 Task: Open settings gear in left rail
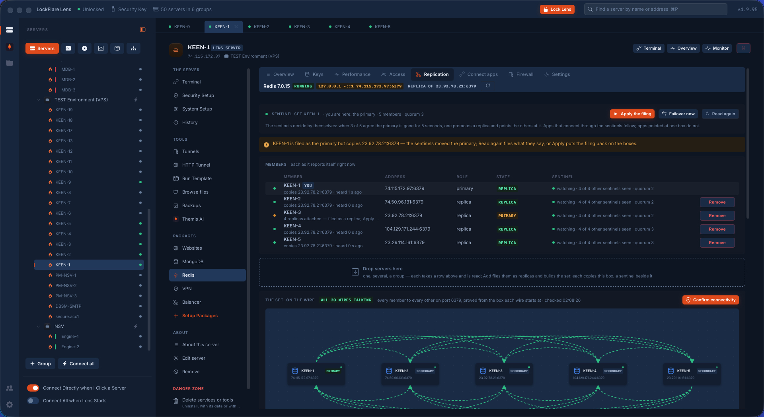tap(10, 405)
